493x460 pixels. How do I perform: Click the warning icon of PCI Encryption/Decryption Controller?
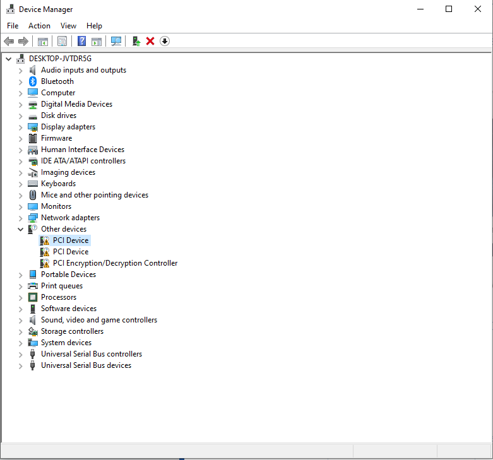(x=45, y=263)
